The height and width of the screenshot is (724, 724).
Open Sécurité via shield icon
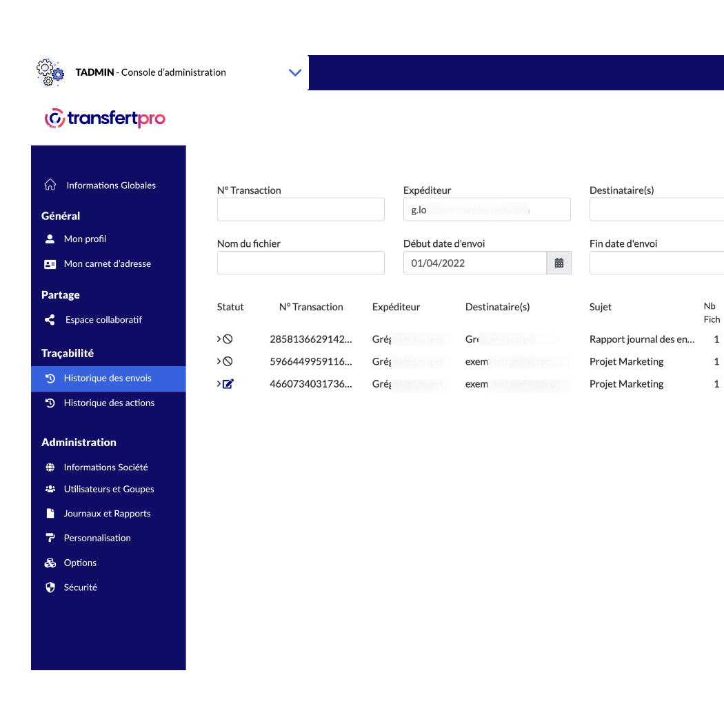[x=50, y=587]
